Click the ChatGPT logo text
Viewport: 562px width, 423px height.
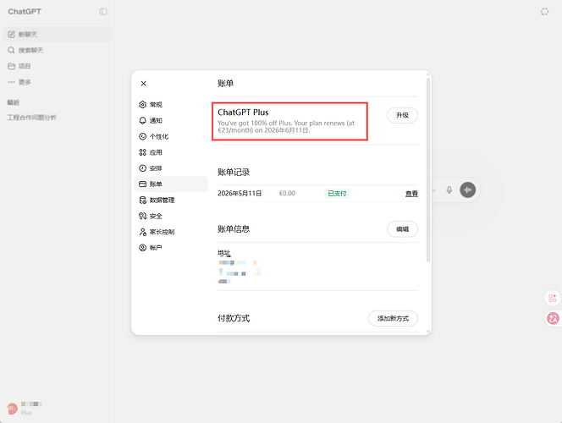pos(25,12)
